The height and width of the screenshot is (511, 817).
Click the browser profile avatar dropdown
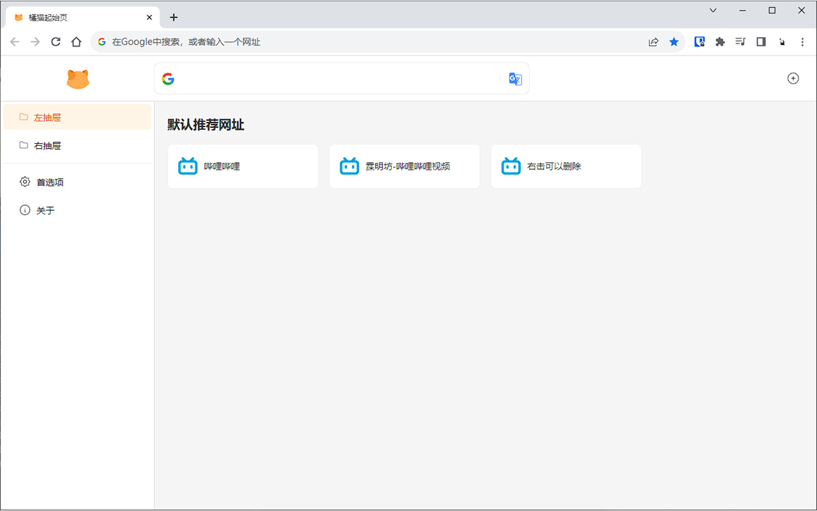782,42
